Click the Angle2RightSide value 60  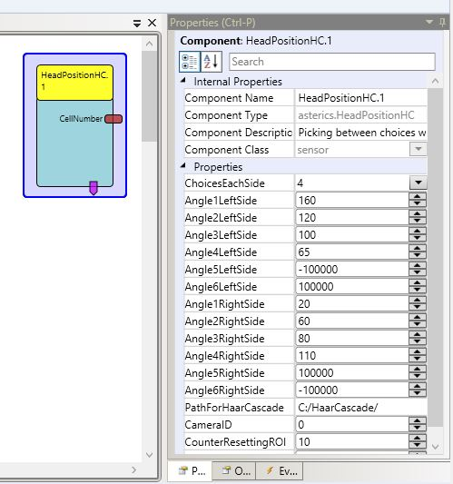(352, 321)
